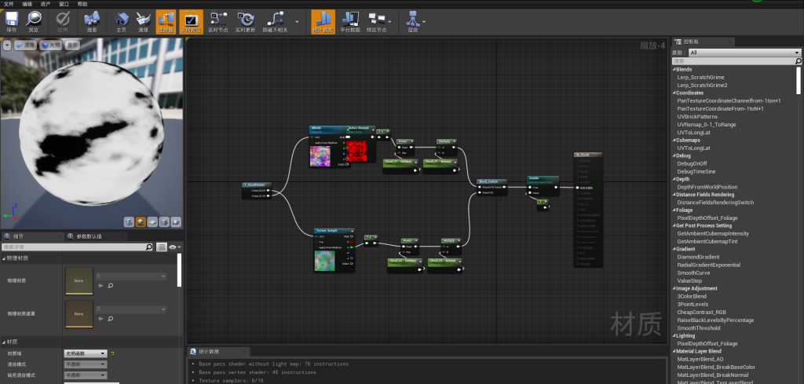Browse to 物理材质 asset magnifier icon
The height and width of the screenshot is (384, 804).
110,286
